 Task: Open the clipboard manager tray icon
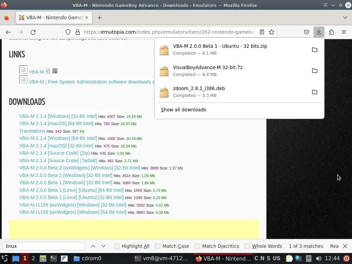click(289, 258)
